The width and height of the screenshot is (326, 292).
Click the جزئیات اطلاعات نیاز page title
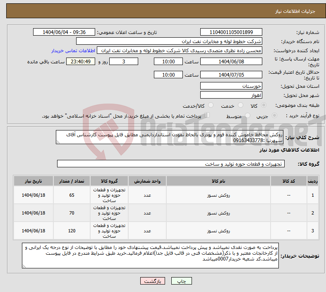pyautogui.click(x=295, y=11)
